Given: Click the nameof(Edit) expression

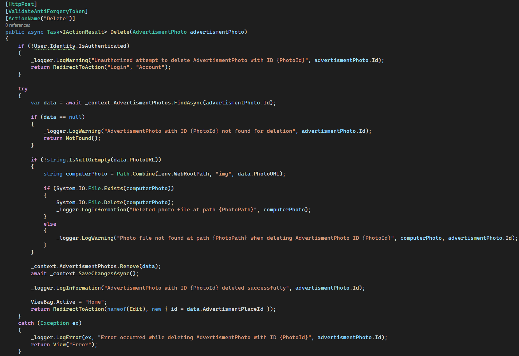Looking at the screenshot, I should click(126, 309).
